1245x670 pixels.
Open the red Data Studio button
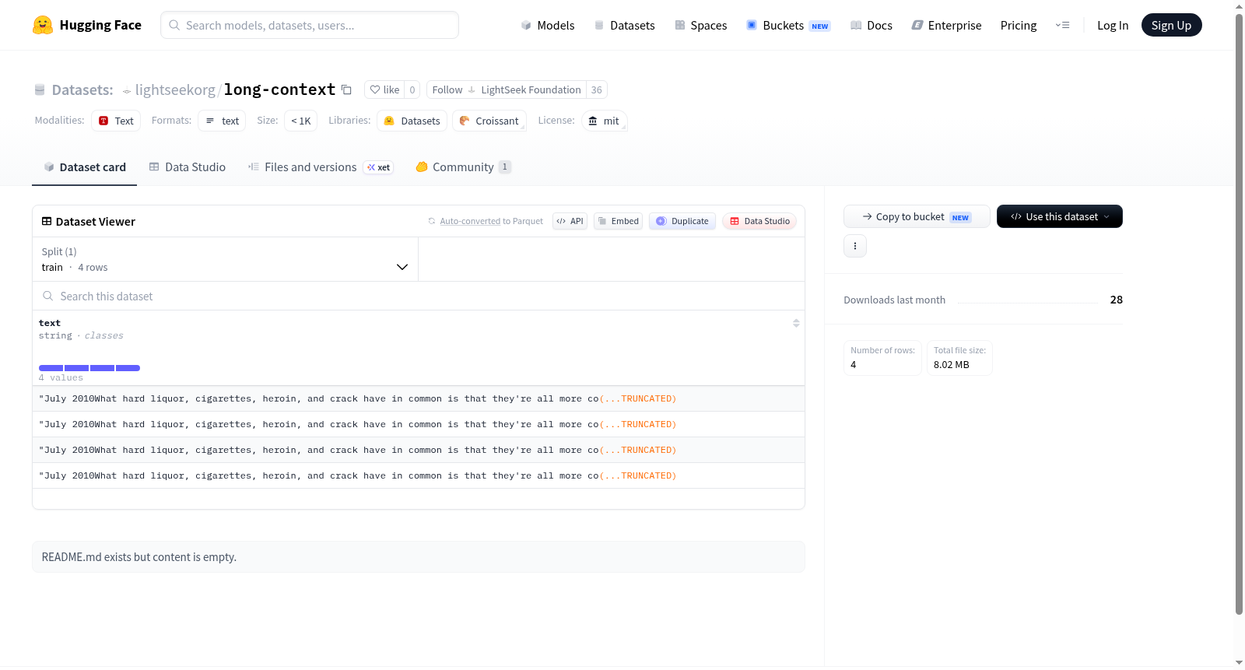tap(759, 221)
